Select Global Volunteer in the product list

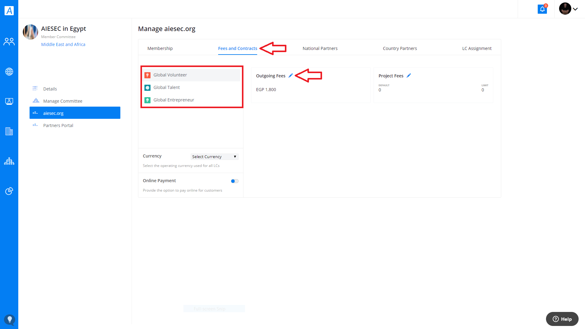coord(192,75)
